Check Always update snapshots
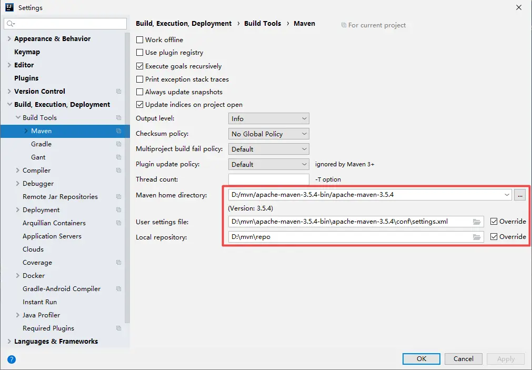532x370 pixels. pyautogui.click(x=139, y=92)
